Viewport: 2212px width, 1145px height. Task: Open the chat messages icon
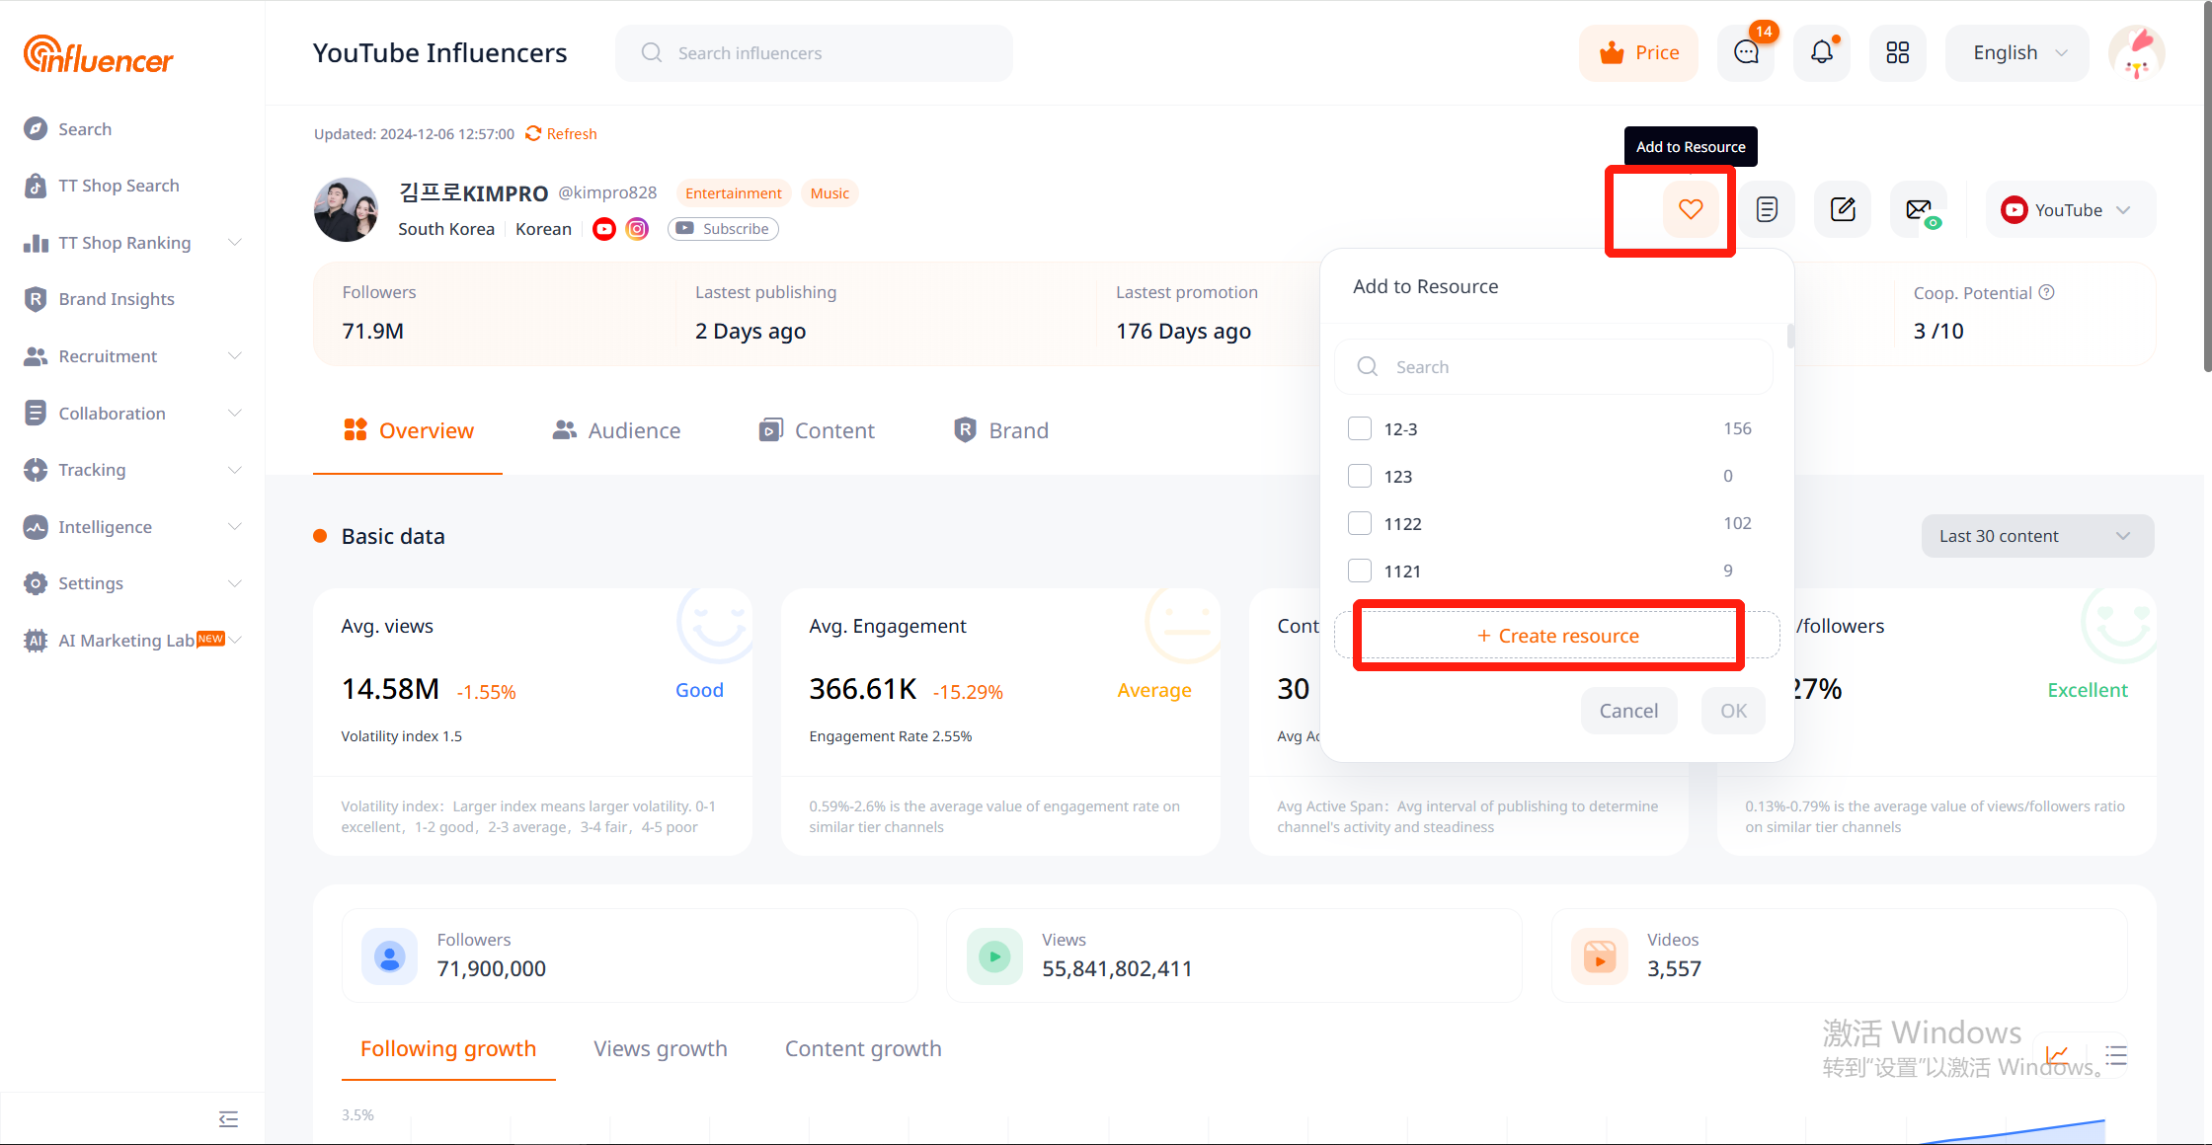(x=1746, y=53)
